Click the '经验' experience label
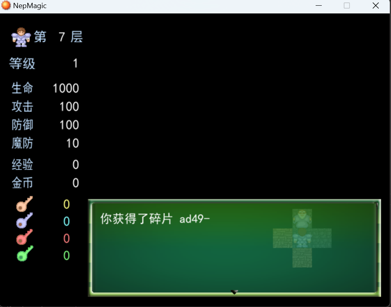Viewport: 391px width, 307px height. (22, 164)
